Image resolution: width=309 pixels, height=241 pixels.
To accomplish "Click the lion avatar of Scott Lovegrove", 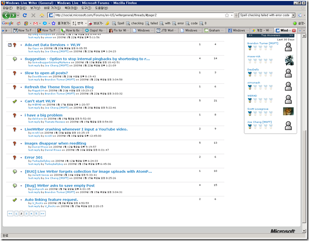I will (288, 111).
